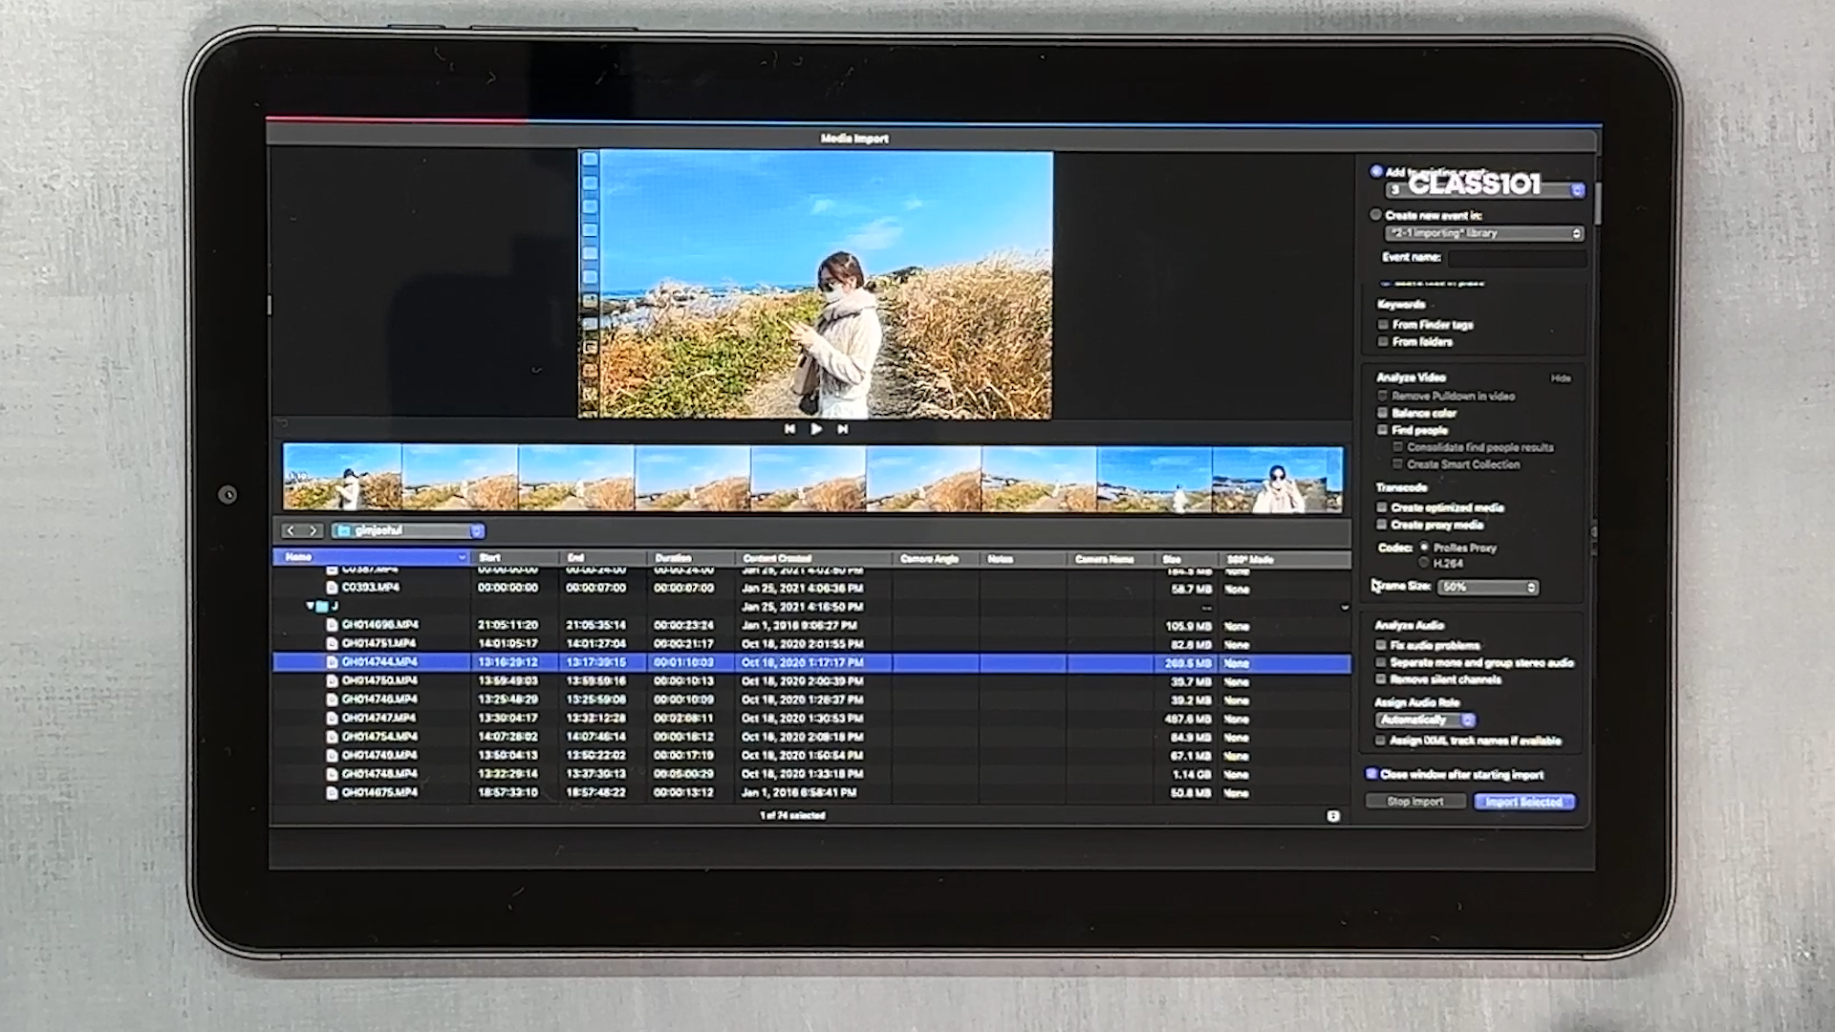Screen dimensions: 1835x1032
Task: Go back in the folder history
Action: tap(291, 530)
